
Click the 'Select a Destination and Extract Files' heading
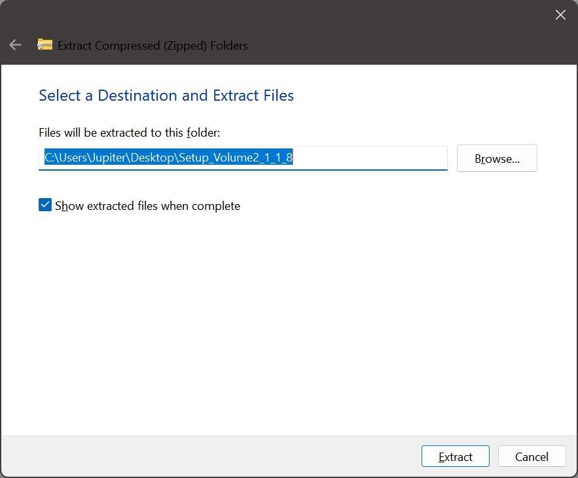(x=166, y=95)
